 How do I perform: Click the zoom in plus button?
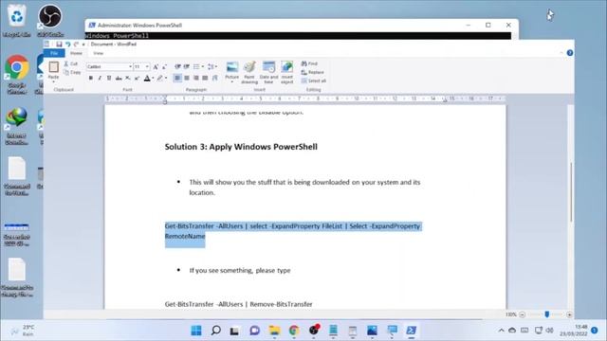tap(569, 314)
